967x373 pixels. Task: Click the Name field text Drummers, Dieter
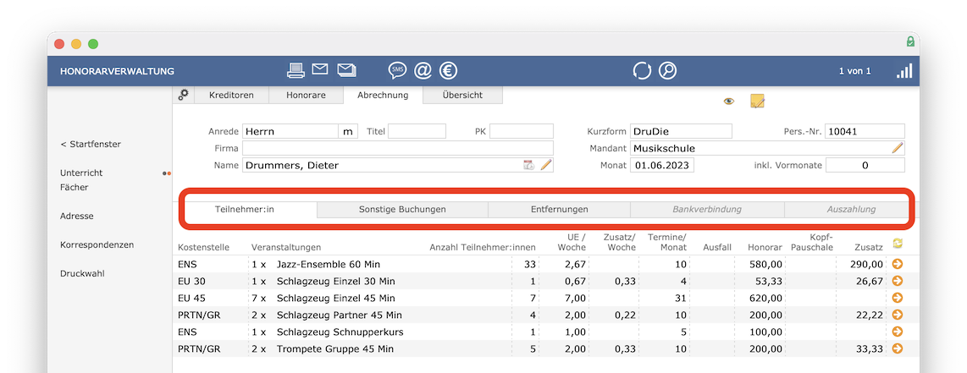(x=291, y=165)
